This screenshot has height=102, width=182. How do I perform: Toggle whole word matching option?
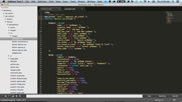[9, 96]
